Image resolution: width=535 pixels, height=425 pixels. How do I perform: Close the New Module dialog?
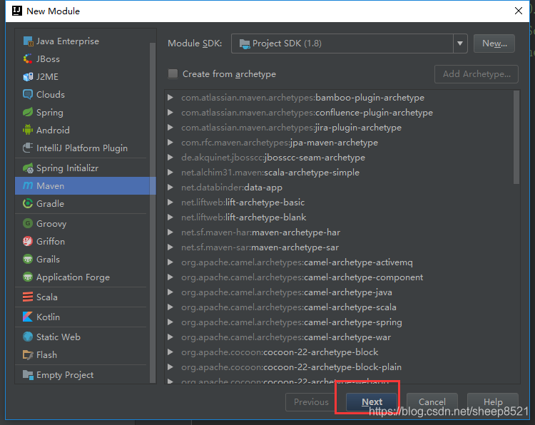coord(519,11)
